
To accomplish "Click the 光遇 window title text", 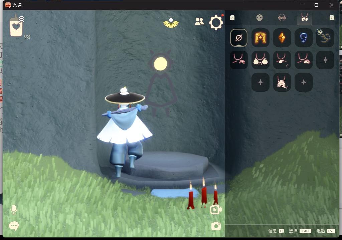I will [x=17, y=5].
